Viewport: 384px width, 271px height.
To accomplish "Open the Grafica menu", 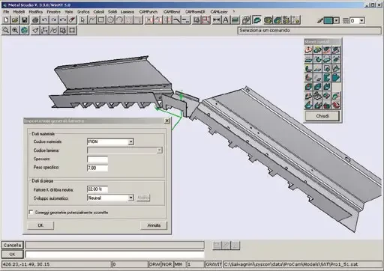I will [x=83, y=12].
